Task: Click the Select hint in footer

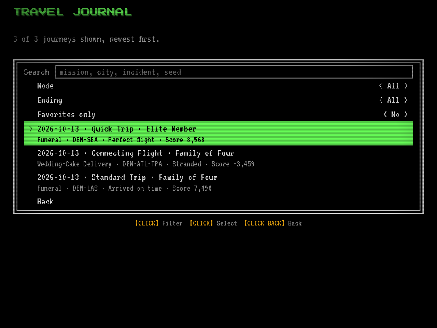Action: tap(213, 223)
